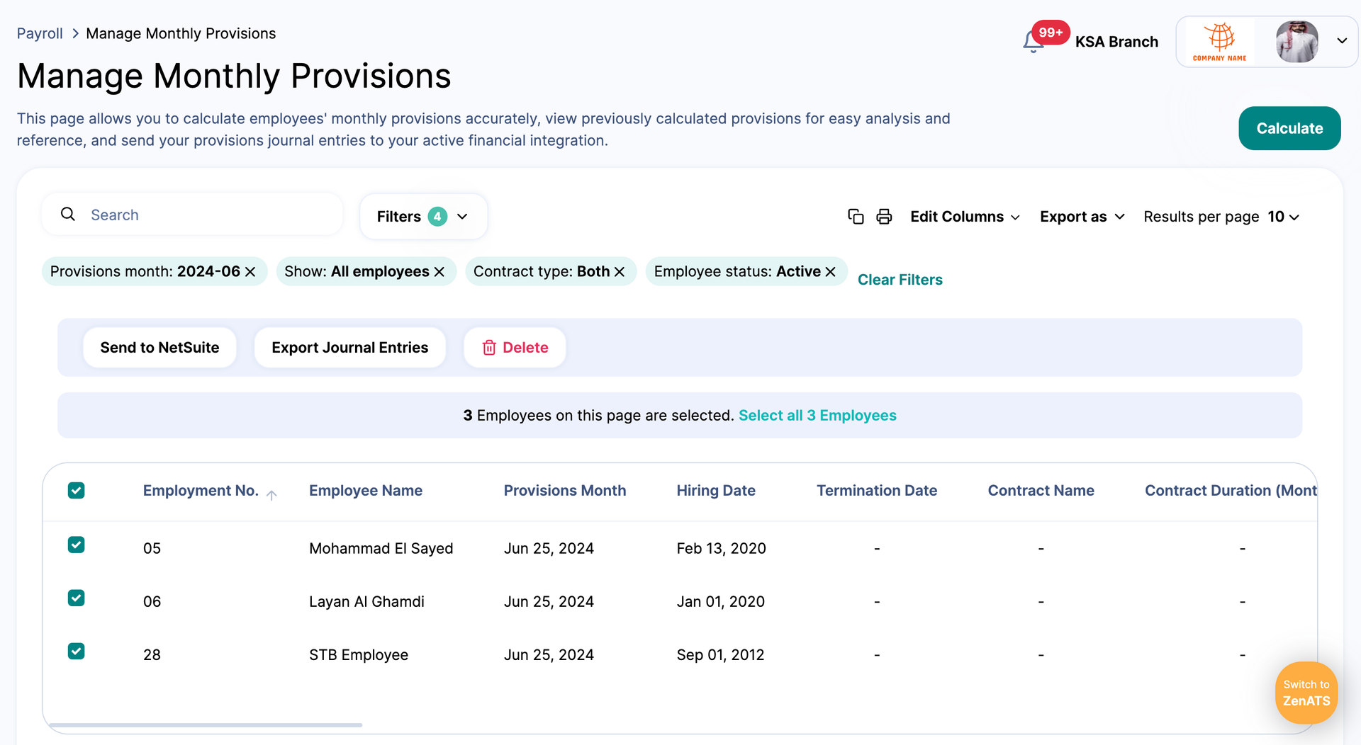Click the sort arrow on Employment No.
Image resolution: width=1361 pixels, height=745 pixels.
[x=271, y=495]
